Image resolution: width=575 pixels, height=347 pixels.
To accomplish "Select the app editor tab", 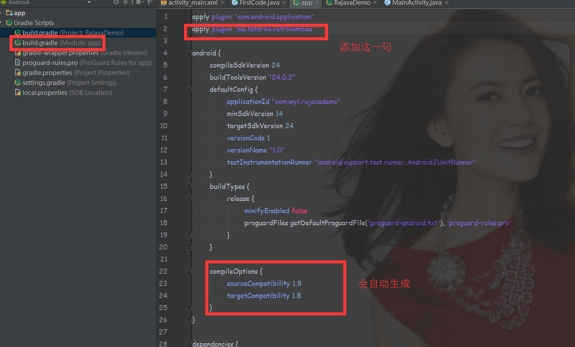I will 306,3.
